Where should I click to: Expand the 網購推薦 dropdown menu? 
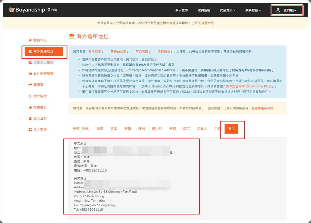point(253,10)
